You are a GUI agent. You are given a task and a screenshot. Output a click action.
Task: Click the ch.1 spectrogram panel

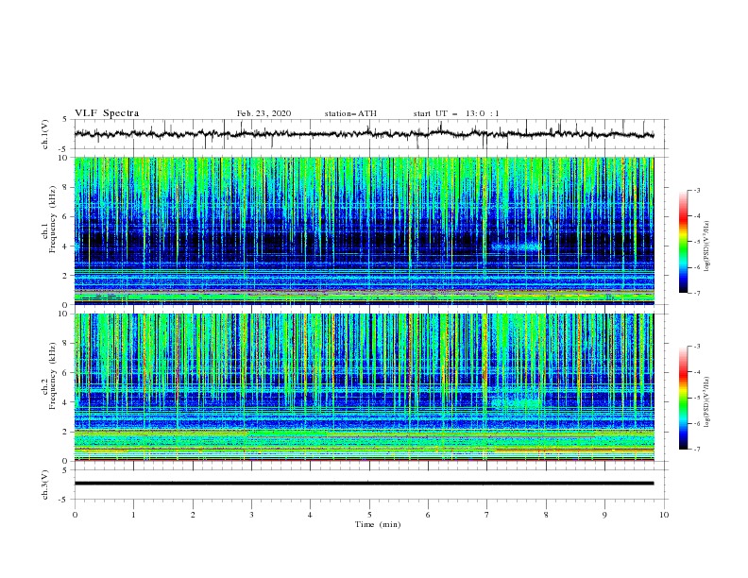click(364, 230)
